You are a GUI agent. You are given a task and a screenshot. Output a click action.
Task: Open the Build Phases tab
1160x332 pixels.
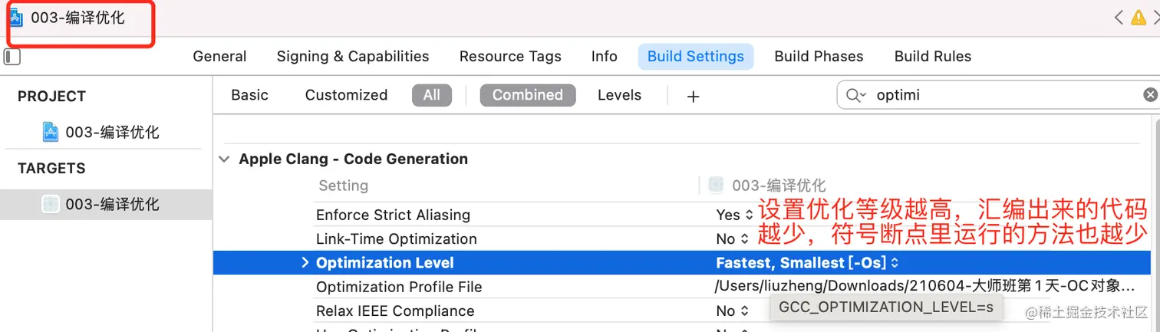pos(819,56)
